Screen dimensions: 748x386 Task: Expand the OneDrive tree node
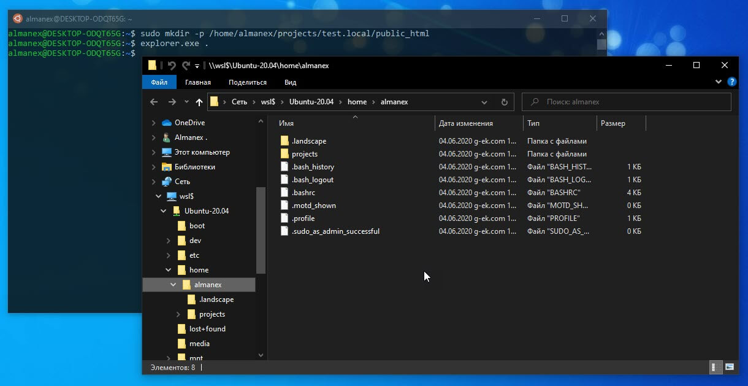(x=154, y=123)
